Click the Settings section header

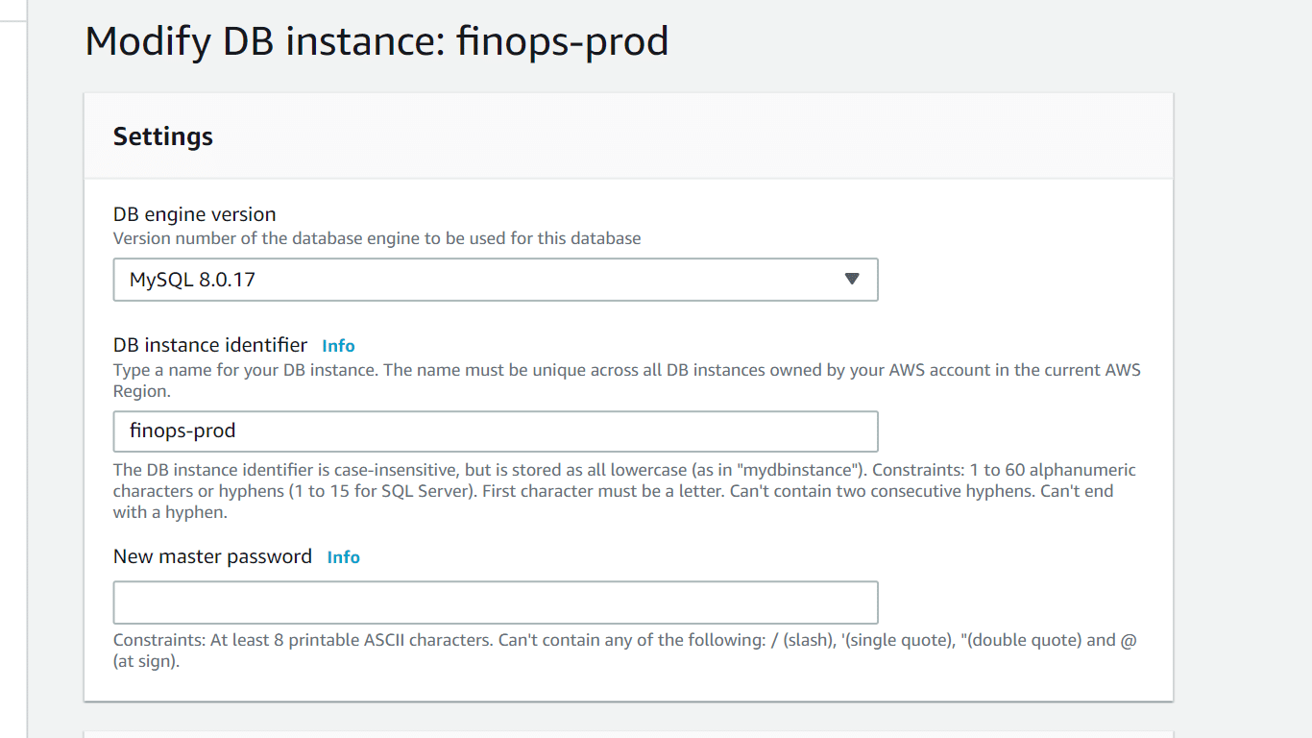coord(162,135)
